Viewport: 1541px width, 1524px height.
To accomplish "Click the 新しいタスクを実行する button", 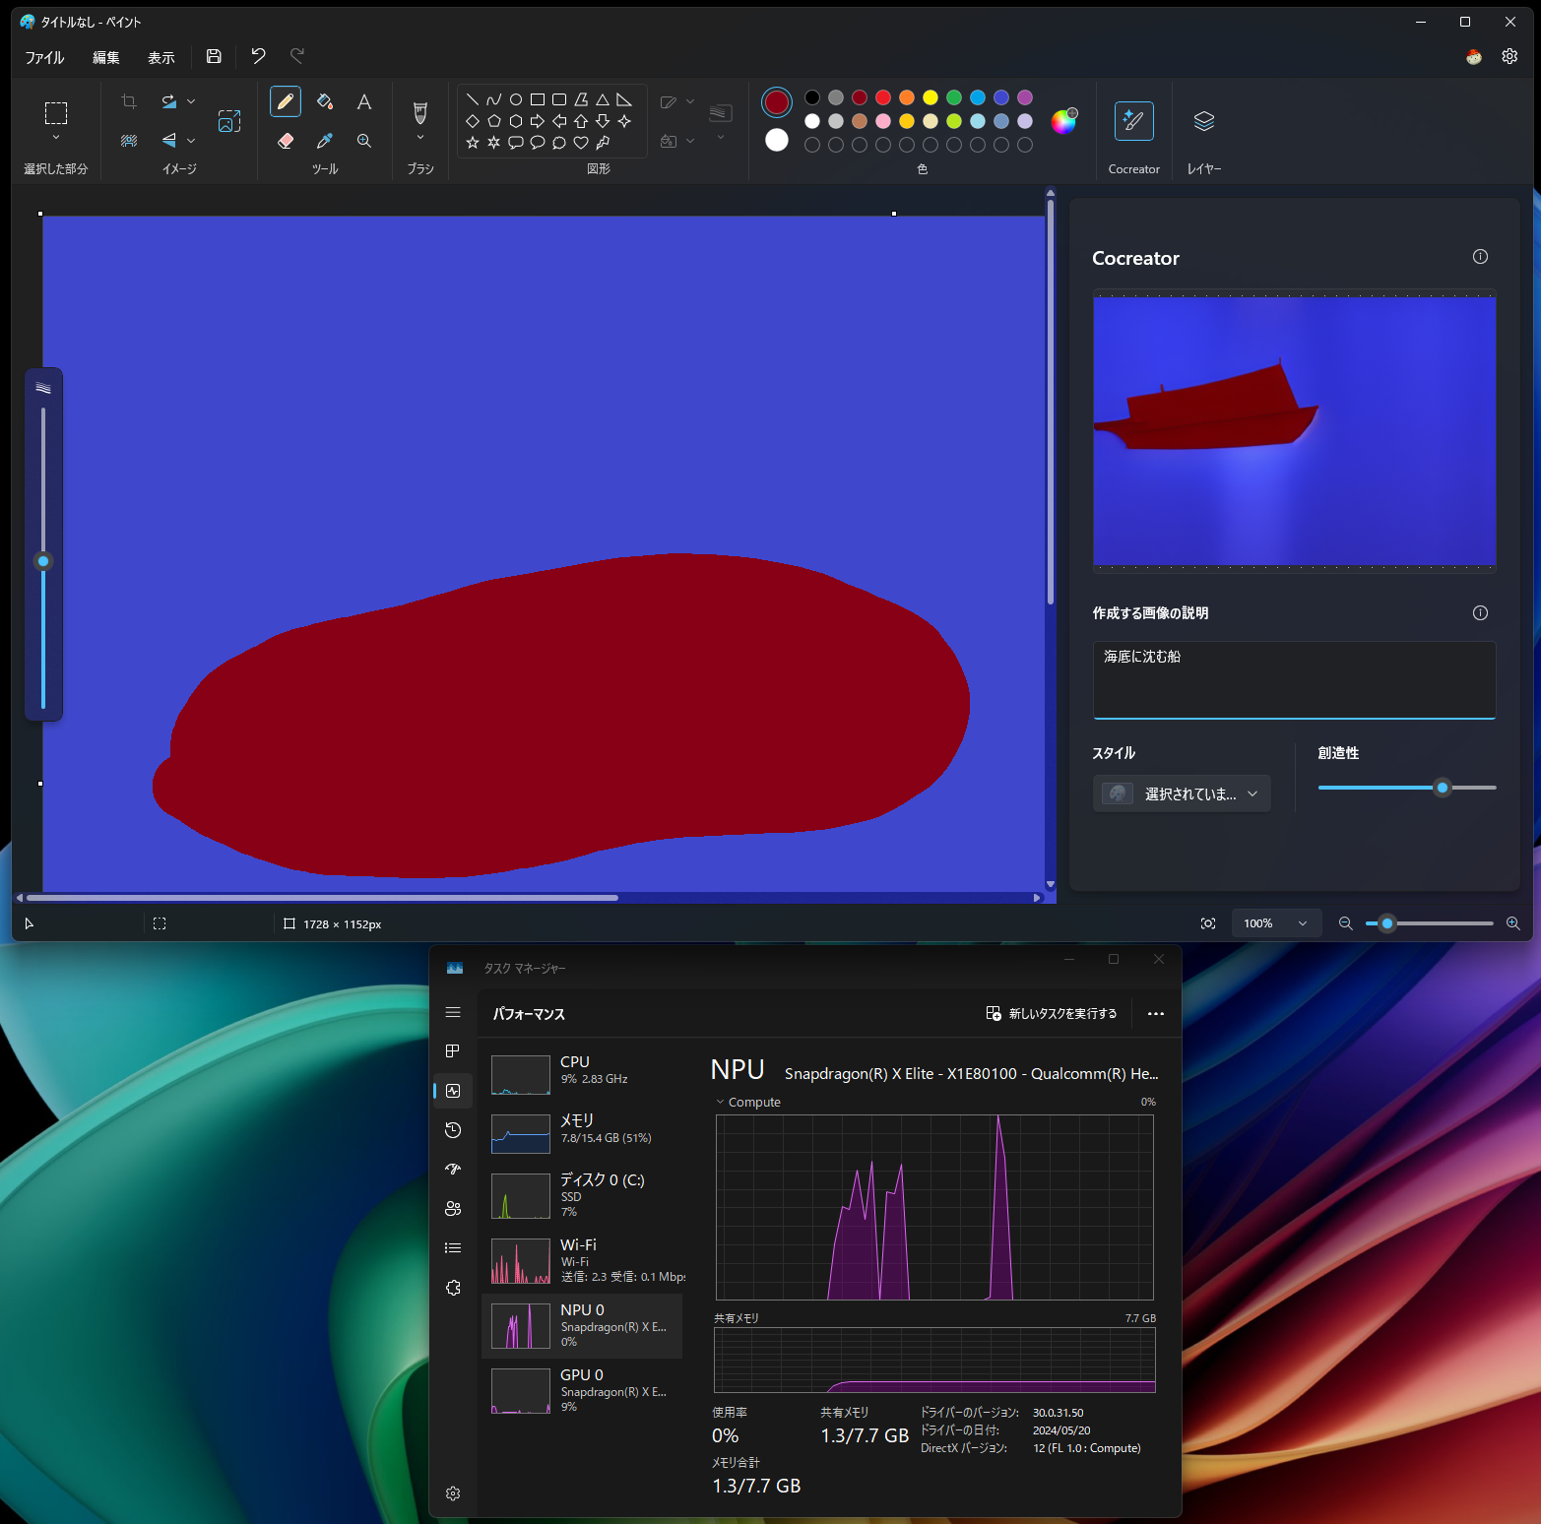I will (1052, 1013).
